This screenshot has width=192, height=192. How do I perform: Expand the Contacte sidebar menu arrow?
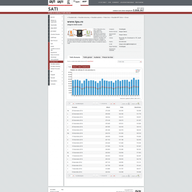point(62,84)
